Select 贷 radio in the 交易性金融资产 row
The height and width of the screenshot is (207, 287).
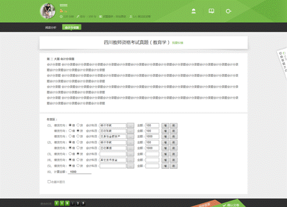[78, 136]
